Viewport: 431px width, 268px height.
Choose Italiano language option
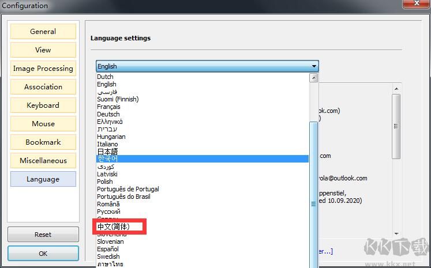(203, 144)
